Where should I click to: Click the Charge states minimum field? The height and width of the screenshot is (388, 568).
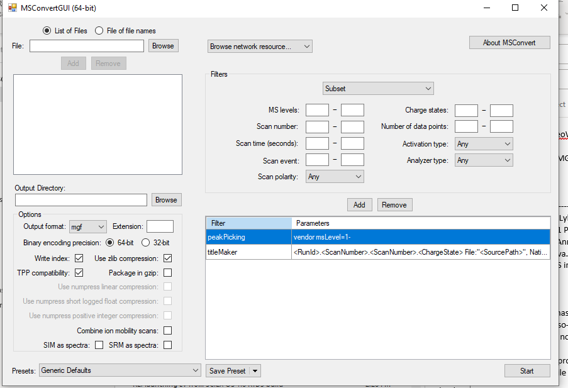[x=466, y=111]
